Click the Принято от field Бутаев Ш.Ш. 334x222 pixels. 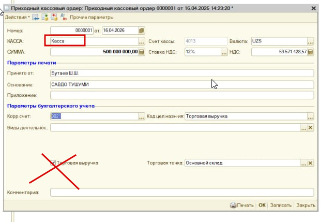pos(182,73)
